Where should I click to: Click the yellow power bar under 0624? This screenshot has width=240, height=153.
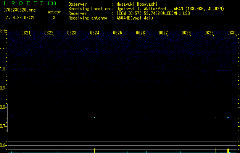(95, 151)
